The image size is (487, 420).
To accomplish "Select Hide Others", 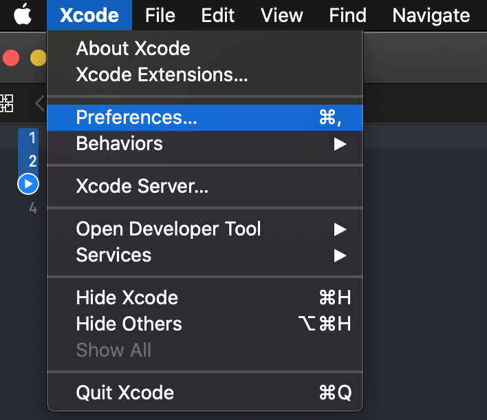I will pyautogui.click(x=129, y=324).
